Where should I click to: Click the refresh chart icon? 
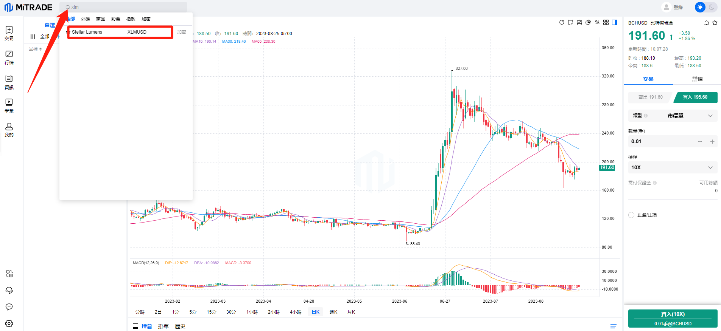pos(562,23)
